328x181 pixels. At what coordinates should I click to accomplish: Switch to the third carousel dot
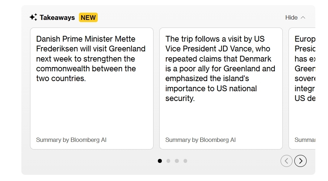[177, 161]
